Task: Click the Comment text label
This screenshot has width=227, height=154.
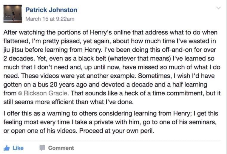Action: [61, 148]
